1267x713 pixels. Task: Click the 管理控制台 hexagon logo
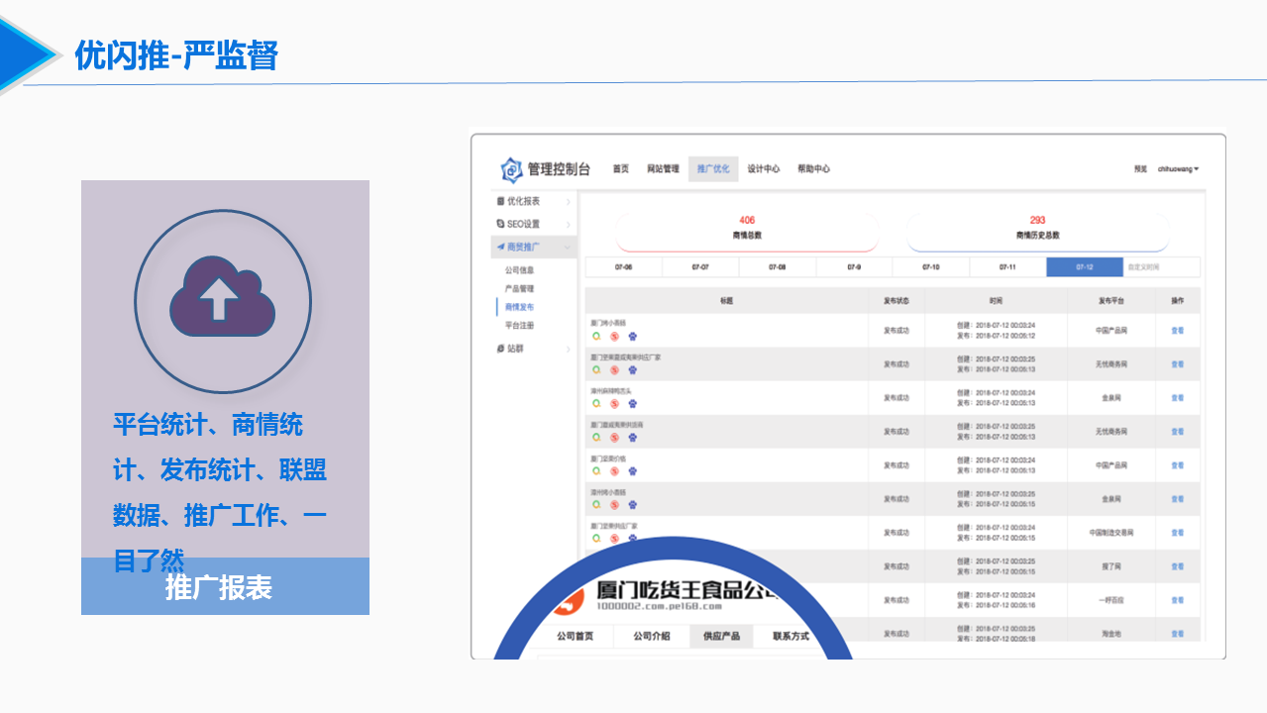(510, 169)
